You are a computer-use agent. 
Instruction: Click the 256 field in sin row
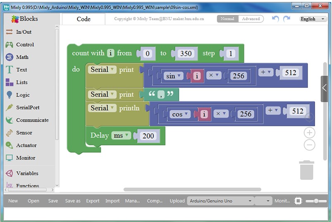pyautogui.click(x=239, y=76)
